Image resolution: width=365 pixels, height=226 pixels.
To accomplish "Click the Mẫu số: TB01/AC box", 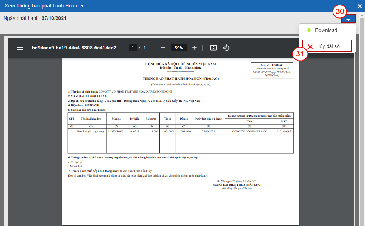I will pyautogui.click(x=272, y=70).
